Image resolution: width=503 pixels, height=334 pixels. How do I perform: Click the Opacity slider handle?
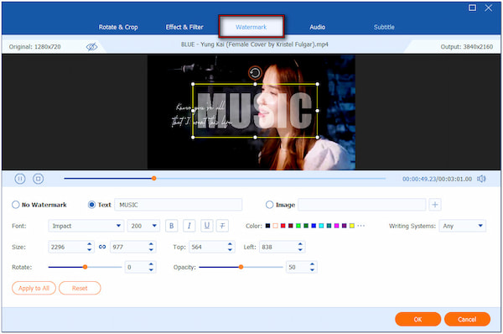pyautogui.click(x=241, y=267)
